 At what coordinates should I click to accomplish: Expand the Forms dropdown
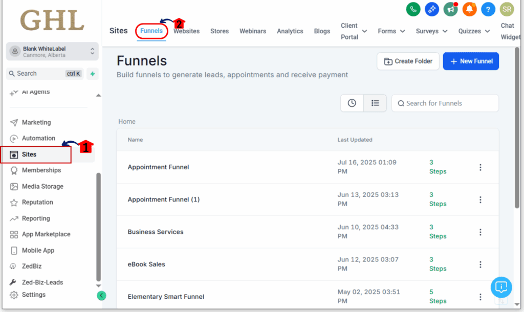(x=391, y=31)
